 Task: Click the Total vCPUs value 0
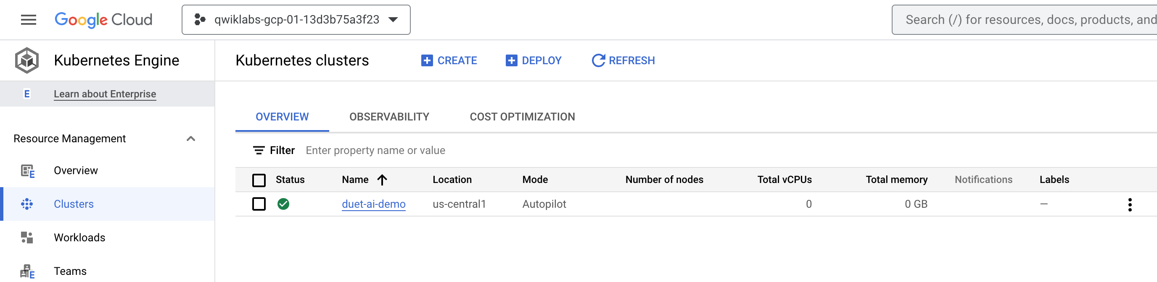point(809,204)
